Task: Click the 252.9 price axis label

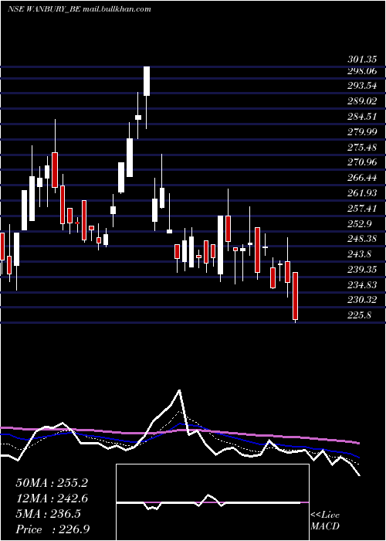Action: click(360, 223)
